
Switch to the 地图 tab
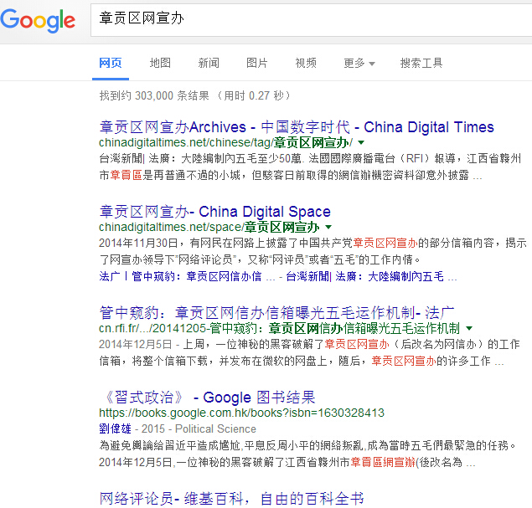(160, 64)
